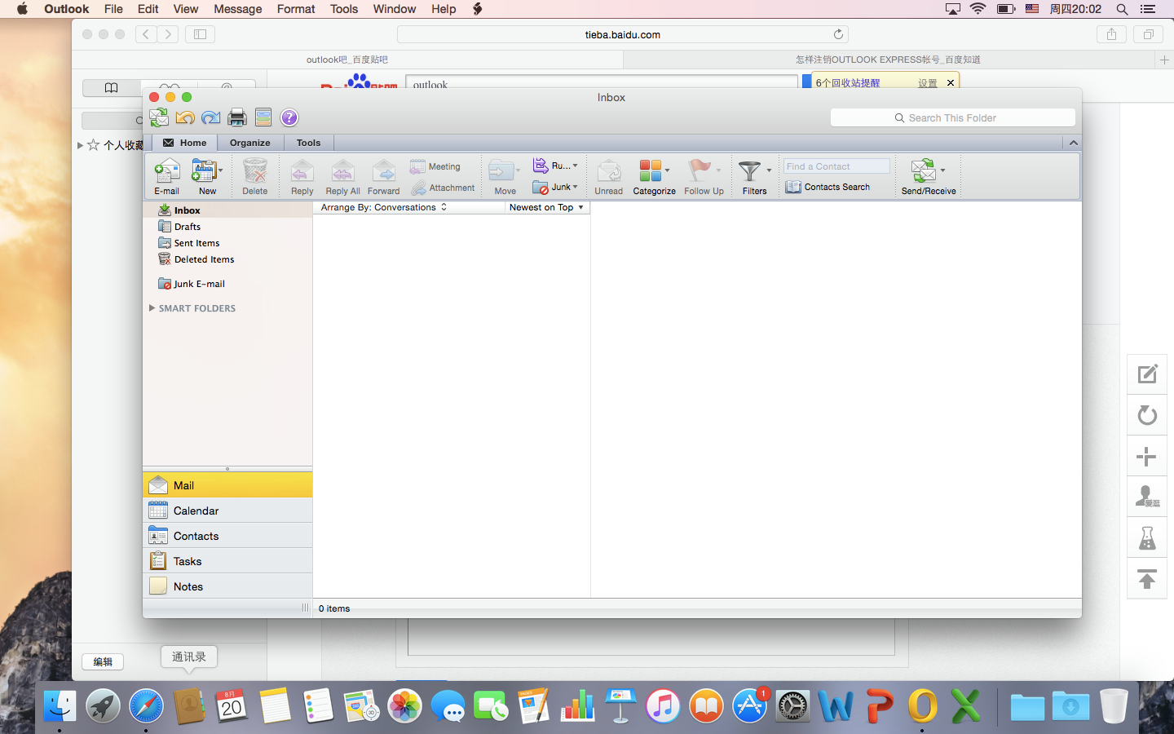Open the Sent Items folder
1174x734 pixels.
(227, 243)
